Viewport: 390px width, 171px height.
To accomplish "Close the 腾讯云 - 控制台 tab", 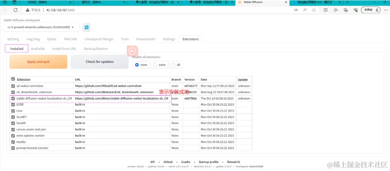I will click(x=124, y=2).
